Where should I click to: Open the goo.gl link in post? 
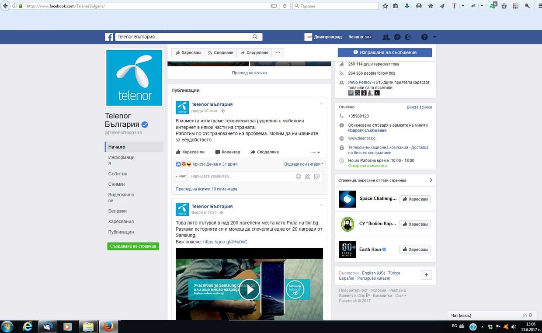pyautogui.click(x=225, y=242)
